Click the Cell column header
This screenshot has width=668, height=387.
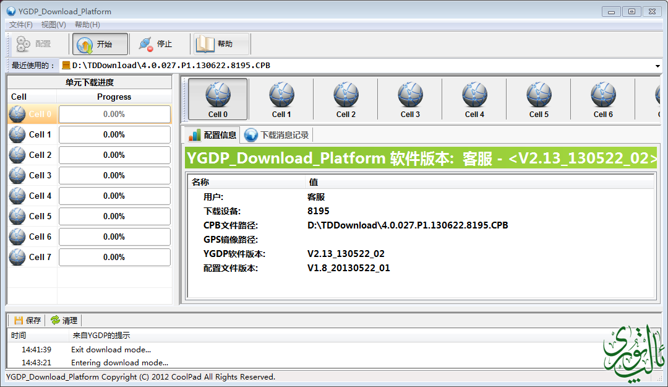click(x=32, y=97)
